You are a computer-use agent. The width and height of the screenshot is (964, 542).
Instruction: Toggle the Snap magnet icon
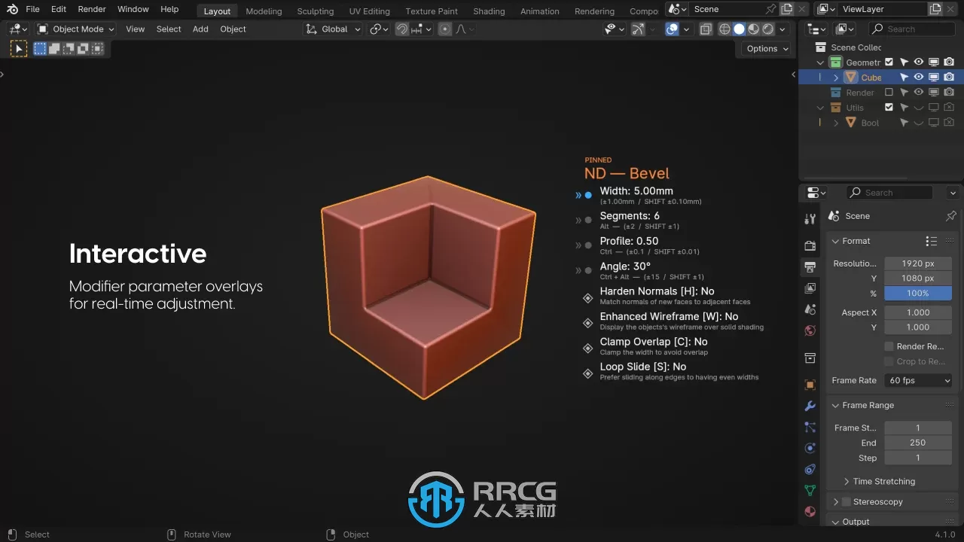click(402, 29)
